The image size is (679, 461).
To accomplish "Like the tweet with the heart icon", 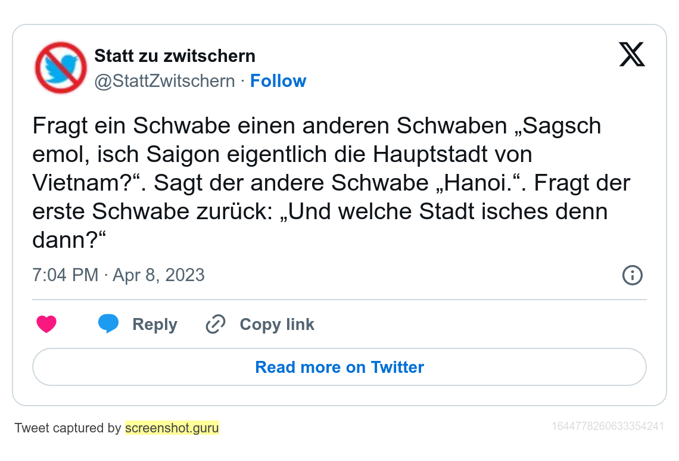I will (x=46, y=325).
